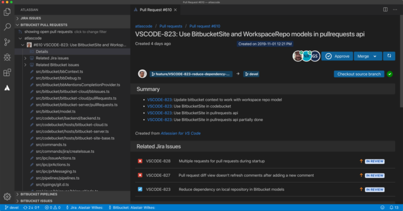
Task: Open the Manage gear menu
Action: point(7,196)
